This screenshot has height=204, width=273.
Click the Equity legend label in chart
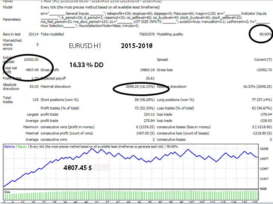[22, 147]
